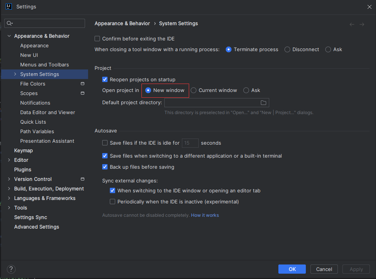Click project-level icon next to Scopes
The width and height of the screenshot is (376, 279).
[x=82, y=93]
